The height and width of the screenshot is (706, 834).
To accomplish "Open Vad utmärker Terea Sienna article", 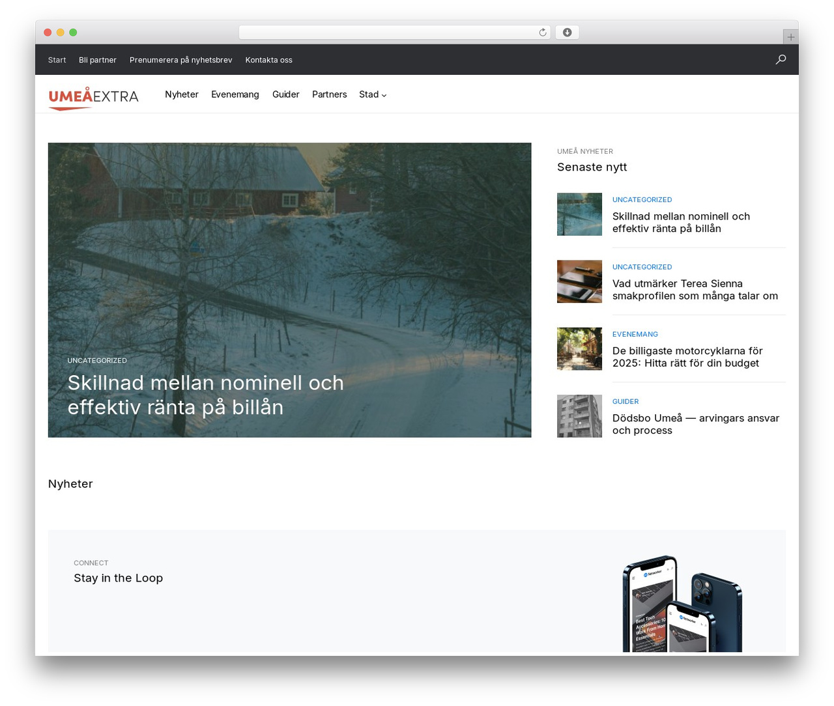I will 695,290.
